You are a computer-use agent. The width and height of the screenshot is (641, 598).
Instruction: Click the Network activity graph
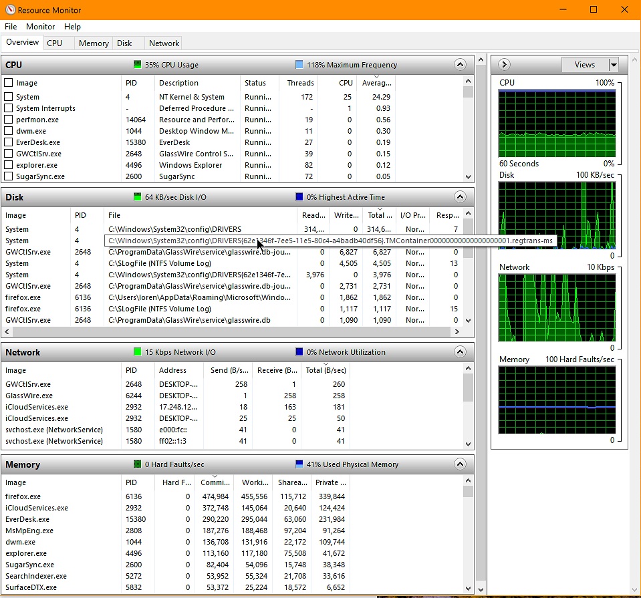(557, 308)
